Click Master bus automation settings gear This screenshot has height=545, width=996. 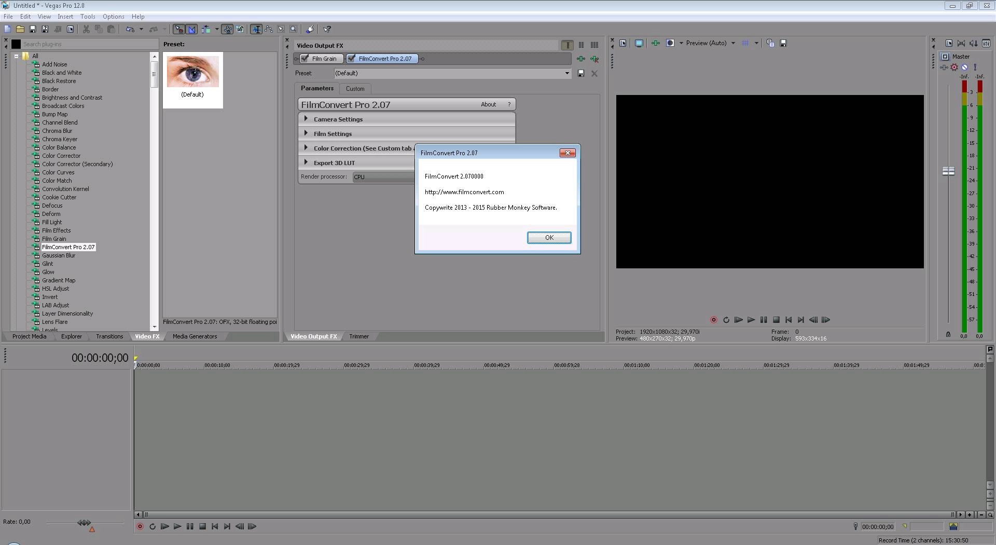[x=954, y=67]
